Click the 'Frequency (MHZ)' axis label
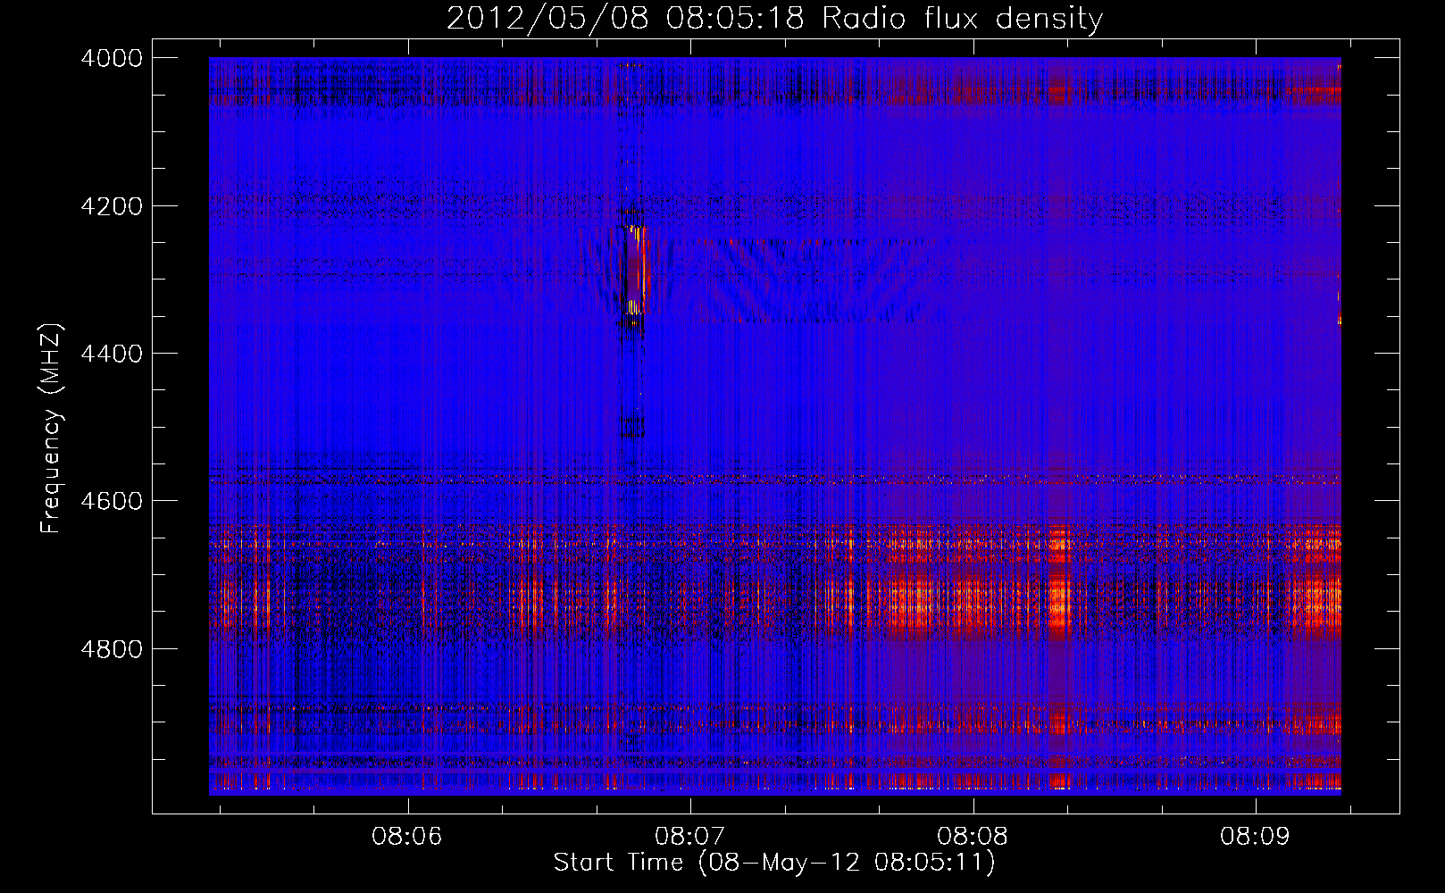1445x893 pixels. coord(52,429)
